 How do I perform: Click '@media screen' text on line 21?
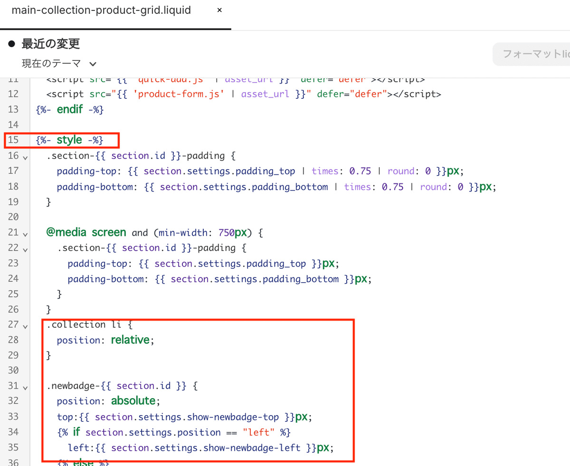[86, 233]
